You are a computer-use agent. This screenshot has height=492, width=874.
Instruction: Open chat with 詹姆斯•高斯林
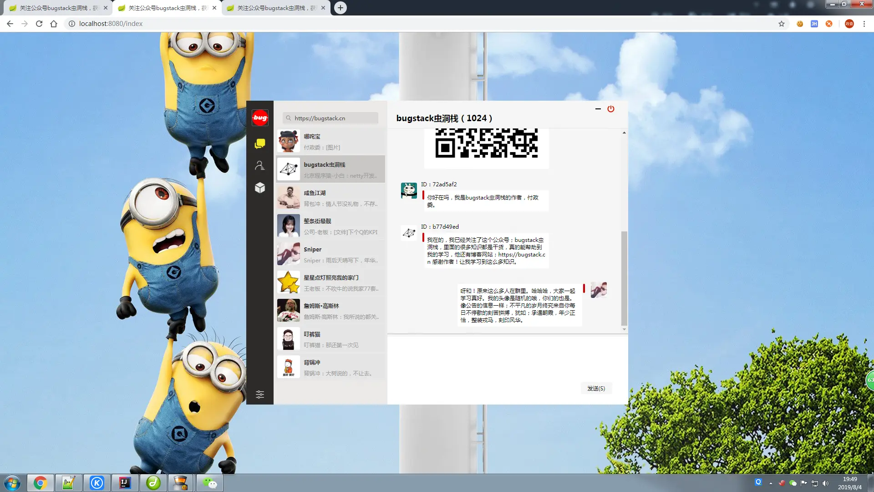point(330,311)
